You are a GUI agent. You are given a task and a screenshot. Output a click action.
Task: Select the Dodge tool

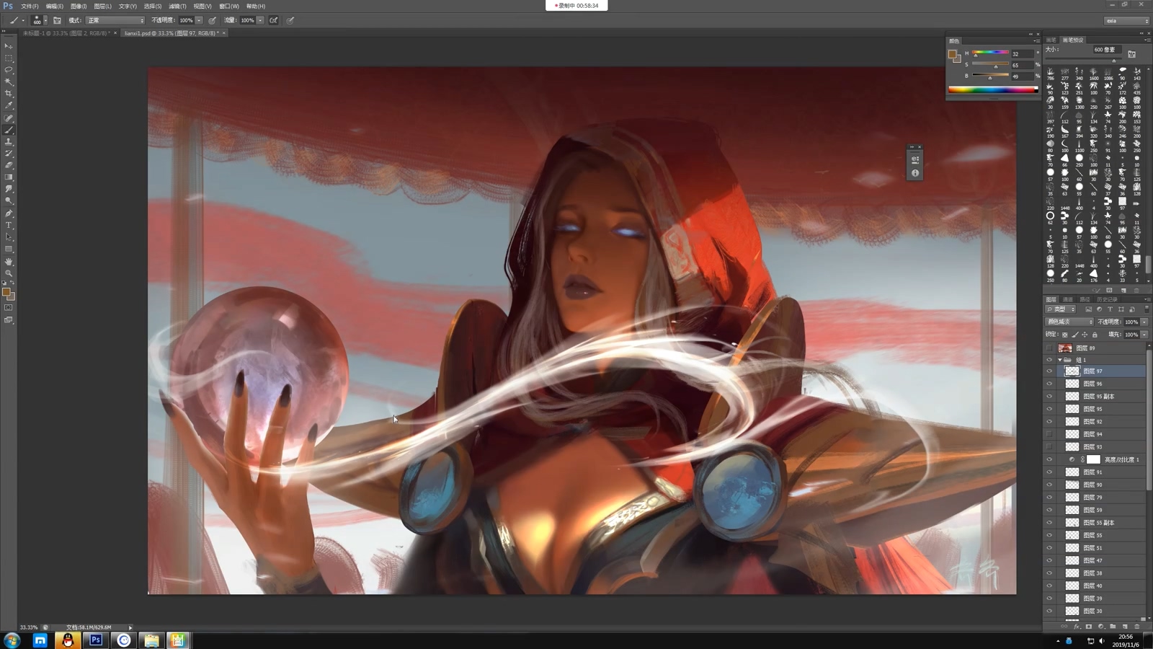click(9, 201)
